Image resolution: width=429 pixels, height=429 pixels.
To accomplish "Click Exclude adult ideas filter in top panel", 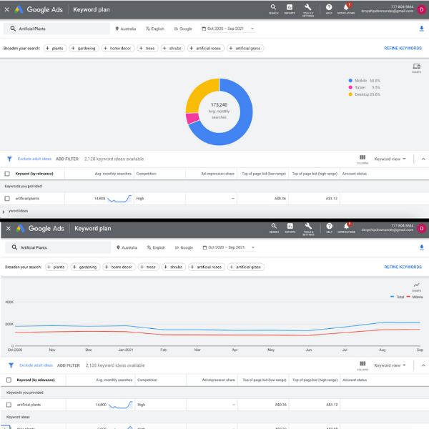I will pos(34,159).
